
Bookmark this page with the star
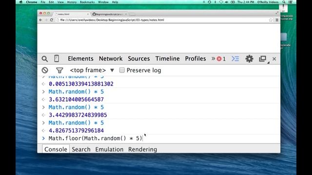click(271, 20)
